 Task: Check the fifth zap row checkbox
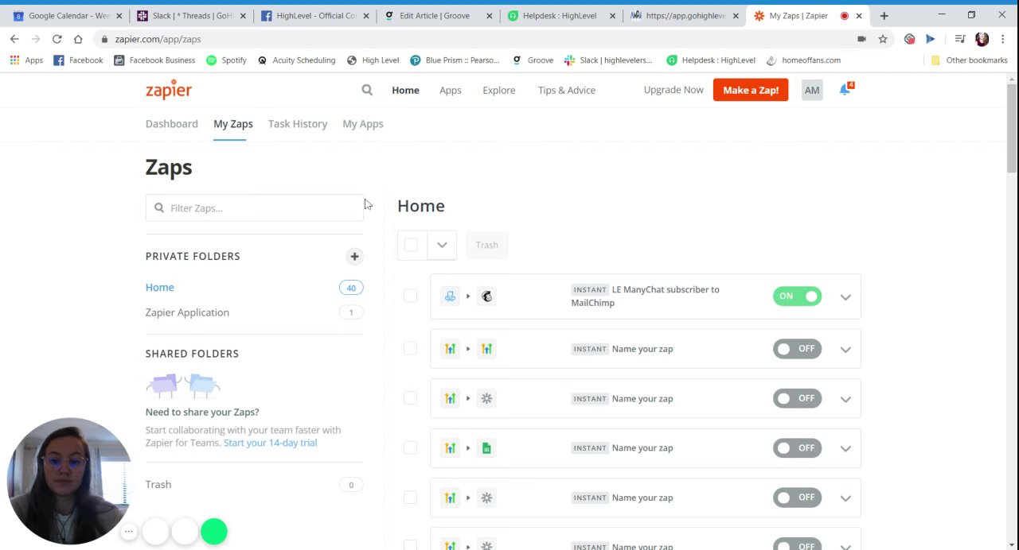point(410,497)
